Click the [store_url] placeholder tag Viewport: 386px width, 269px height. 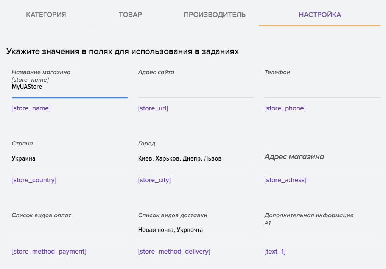pyautogui.click(x=153, y=108)
